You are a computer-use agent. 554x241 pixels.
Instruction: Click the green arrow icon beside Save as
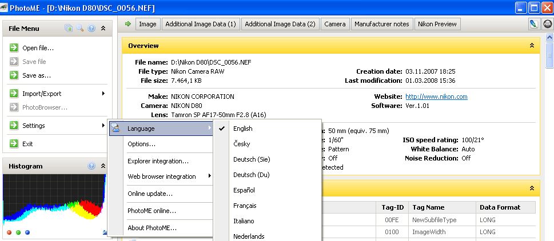(14, 75)
